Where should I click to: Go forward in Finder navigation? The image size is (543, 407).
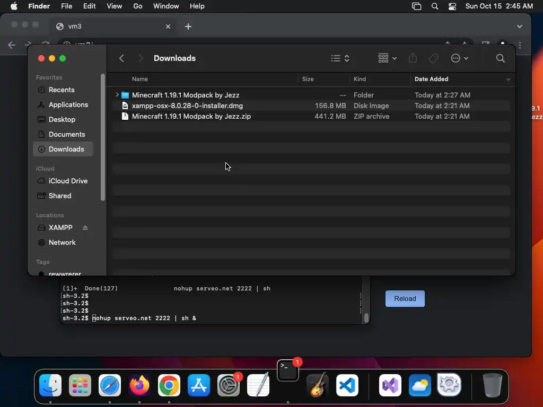tap(141, 58)
